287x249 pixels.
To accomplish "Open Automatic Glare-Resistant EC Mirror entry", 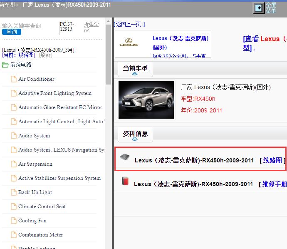I will point(60,107).
